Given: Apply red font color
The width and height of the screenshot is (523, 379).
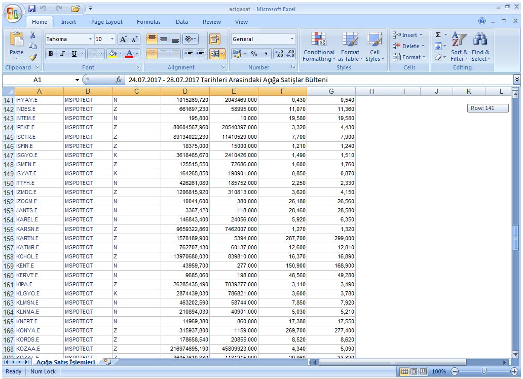Looking at the screenshot, I should [x=129, y=53].
